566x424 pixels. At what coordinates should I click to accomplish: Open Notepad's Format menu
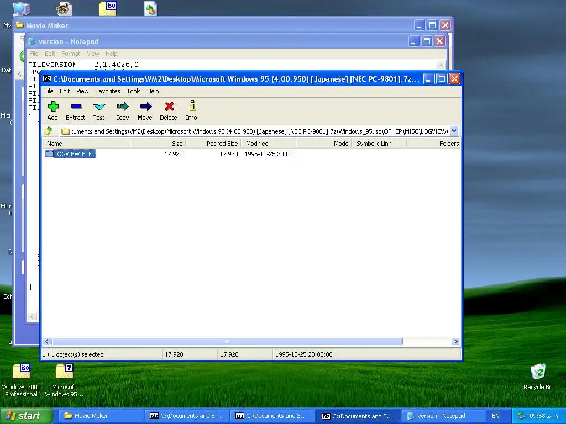(71, 54)
